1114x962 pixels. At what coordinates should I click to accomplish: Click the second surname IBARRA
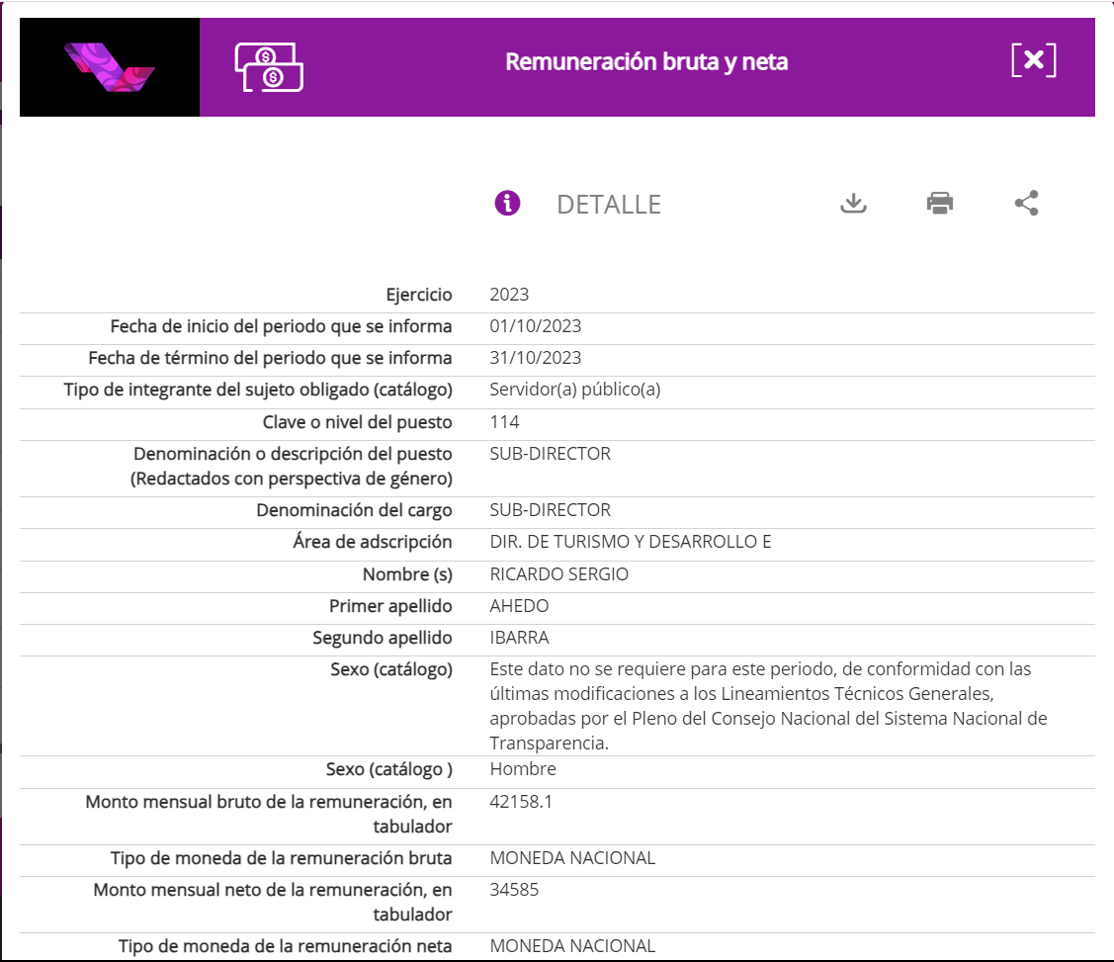[x=519, y=638]
